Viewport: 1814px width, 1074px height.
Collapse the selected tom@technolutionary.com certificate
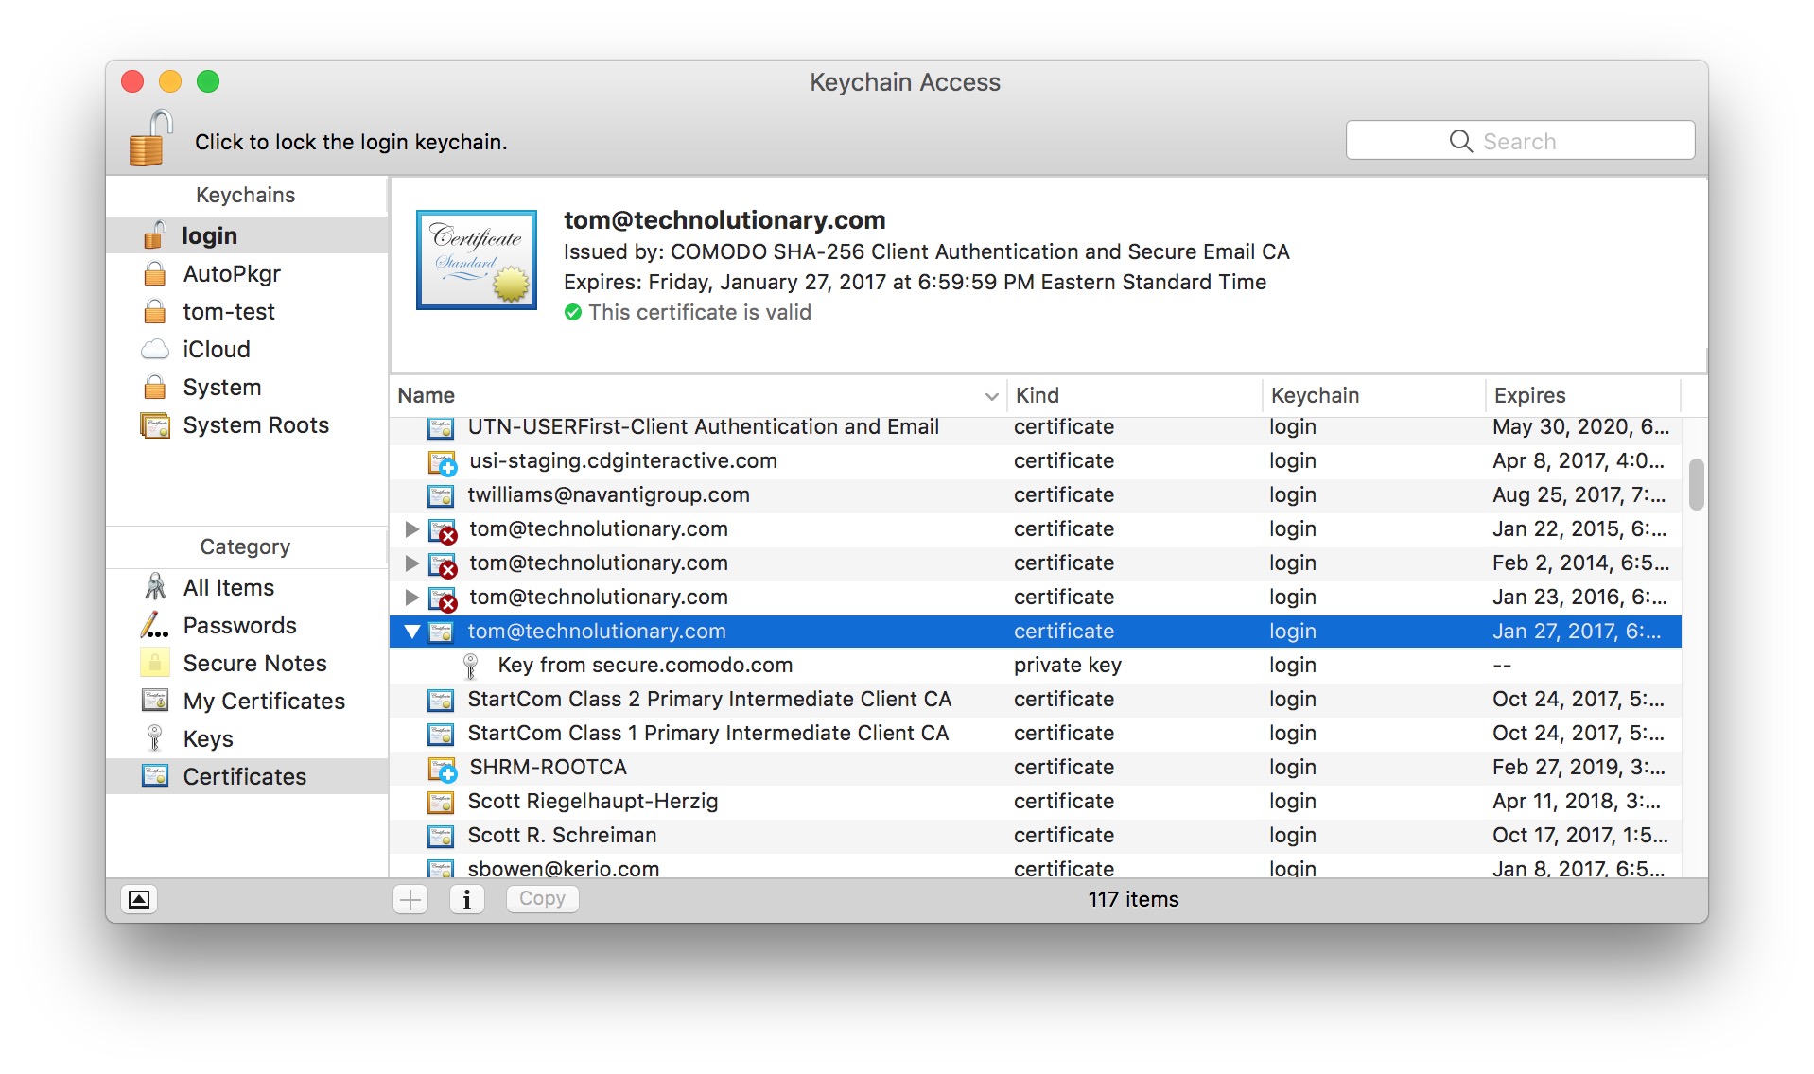pos(412,632)
